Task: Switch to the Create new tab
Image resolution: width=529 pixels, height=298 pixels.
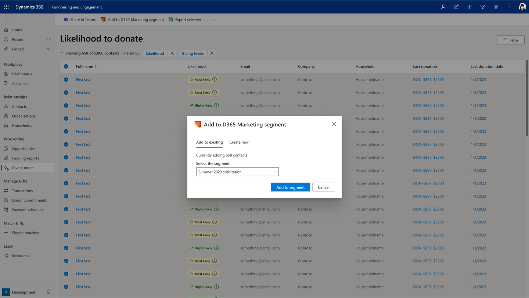Action: coord(239,142)
